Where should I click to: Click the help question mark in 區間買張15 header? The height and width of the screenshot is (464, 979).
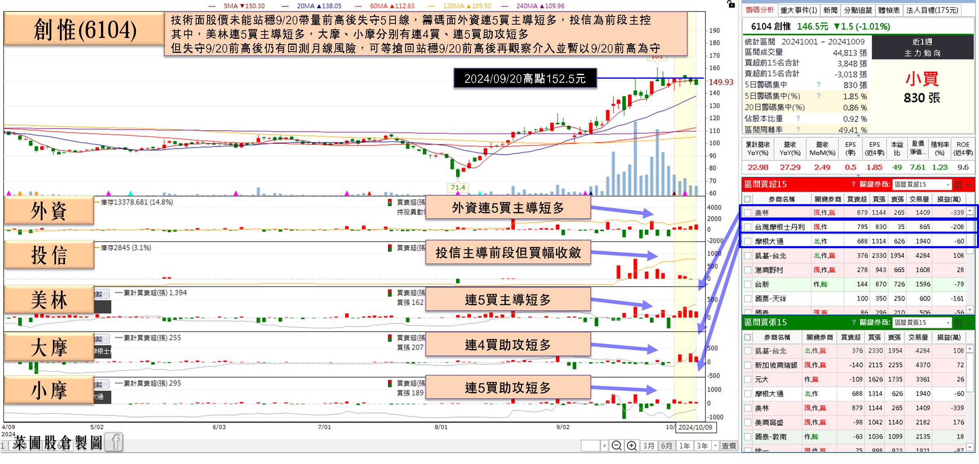853,322
